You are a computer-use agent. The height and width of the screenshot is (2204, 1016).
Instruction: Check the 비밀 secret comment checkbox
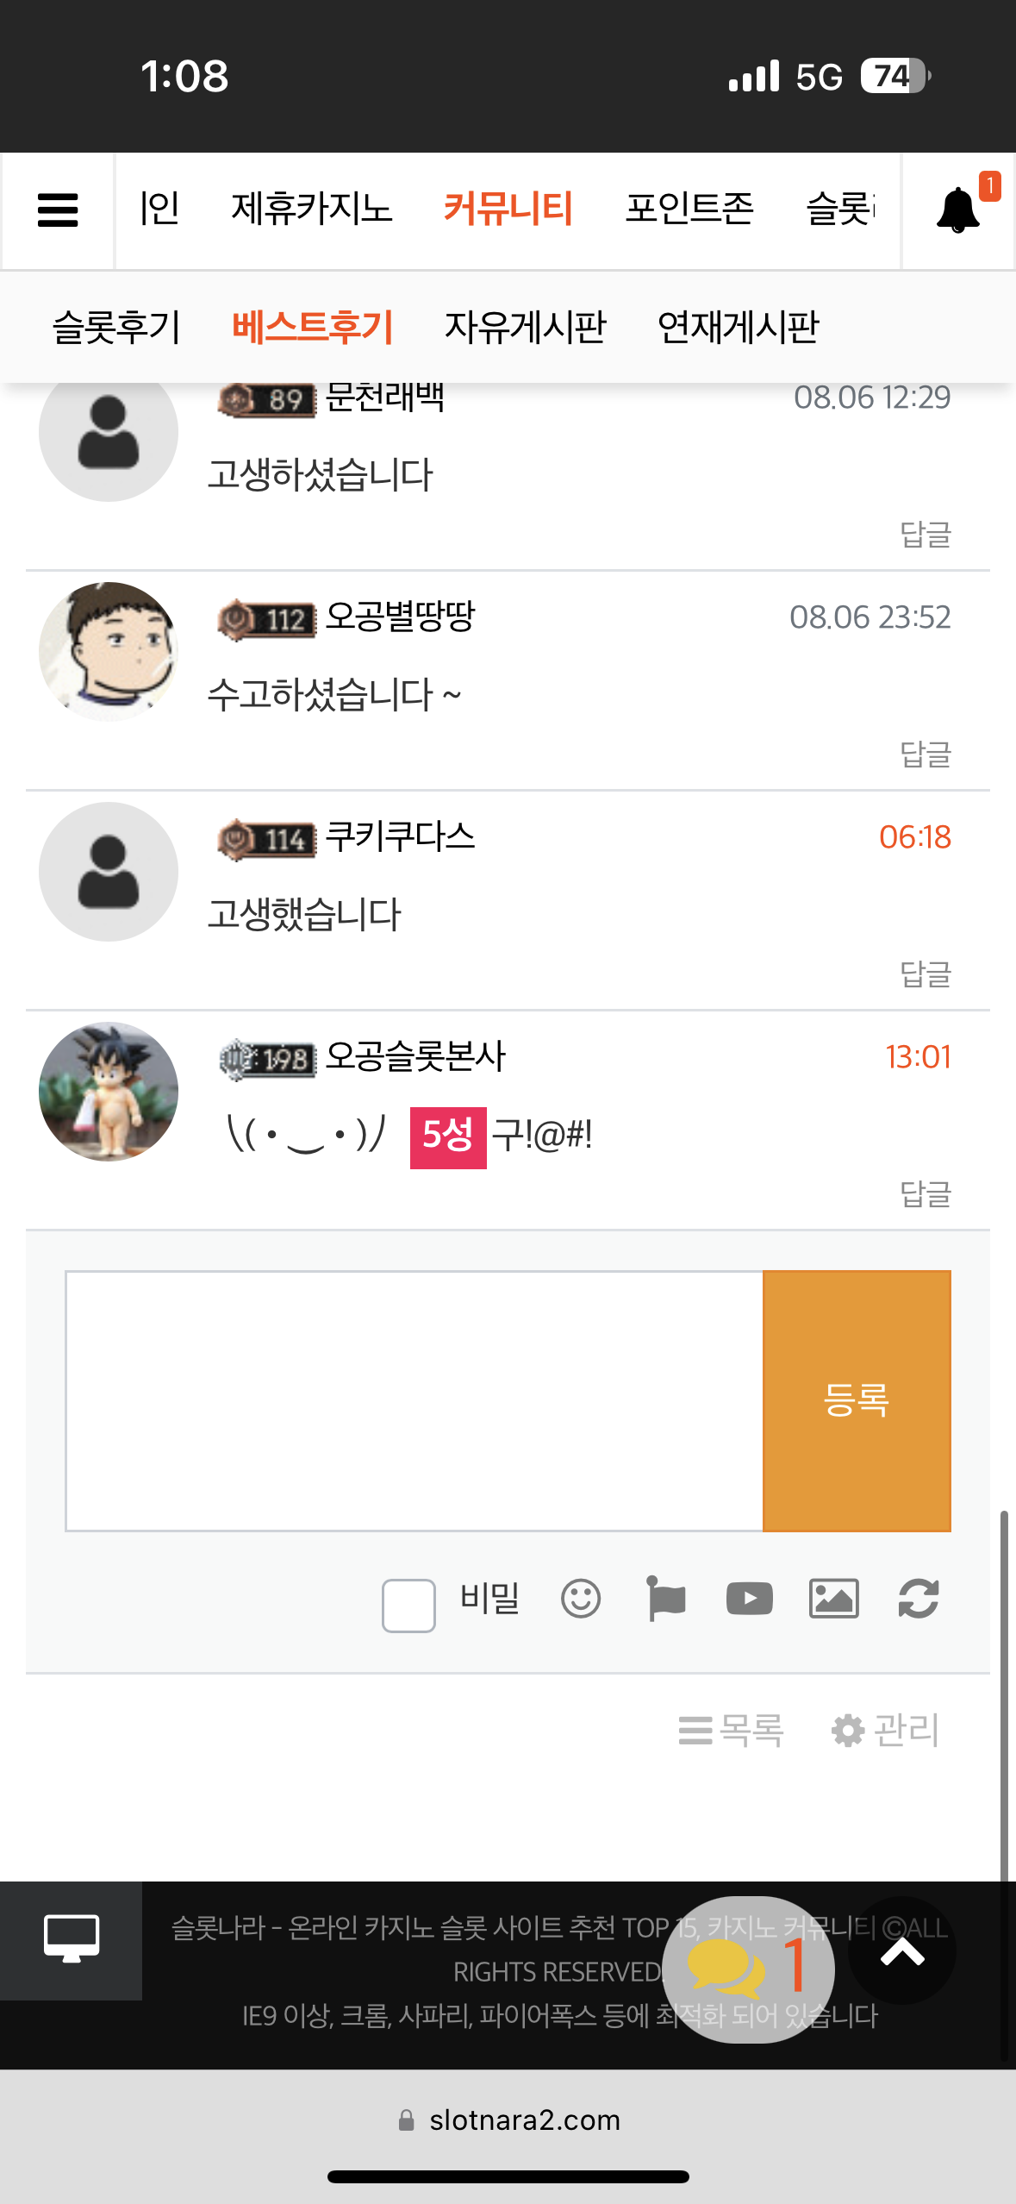[x=408, y=1605]
